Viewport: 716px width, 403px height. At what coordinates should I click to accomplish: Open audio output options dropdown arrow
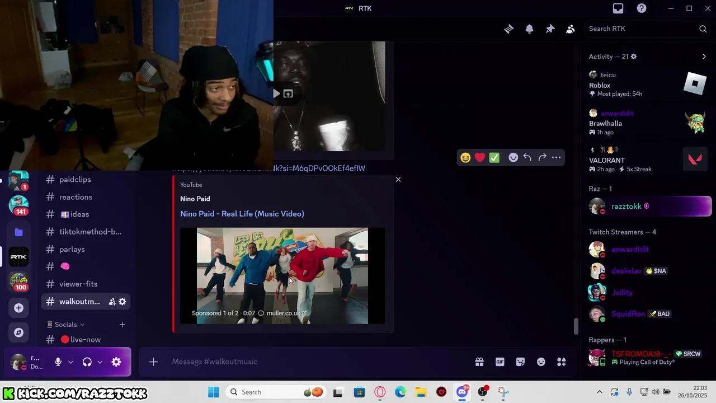pos(100,362)
